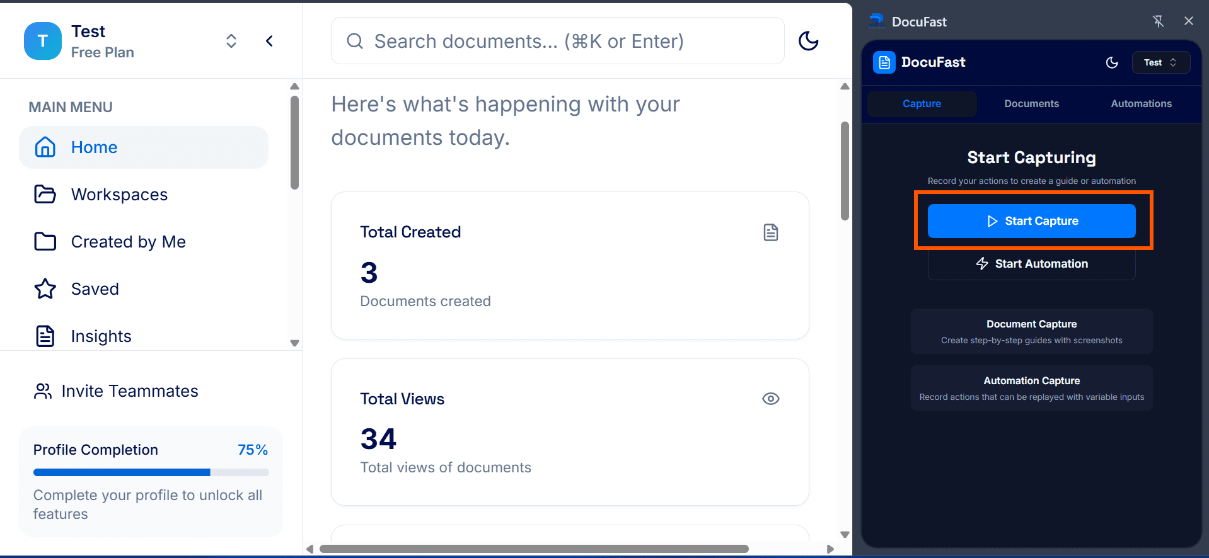
Task: Click the horizontal scrollbar at the bottom
Action: click(534, 549)
